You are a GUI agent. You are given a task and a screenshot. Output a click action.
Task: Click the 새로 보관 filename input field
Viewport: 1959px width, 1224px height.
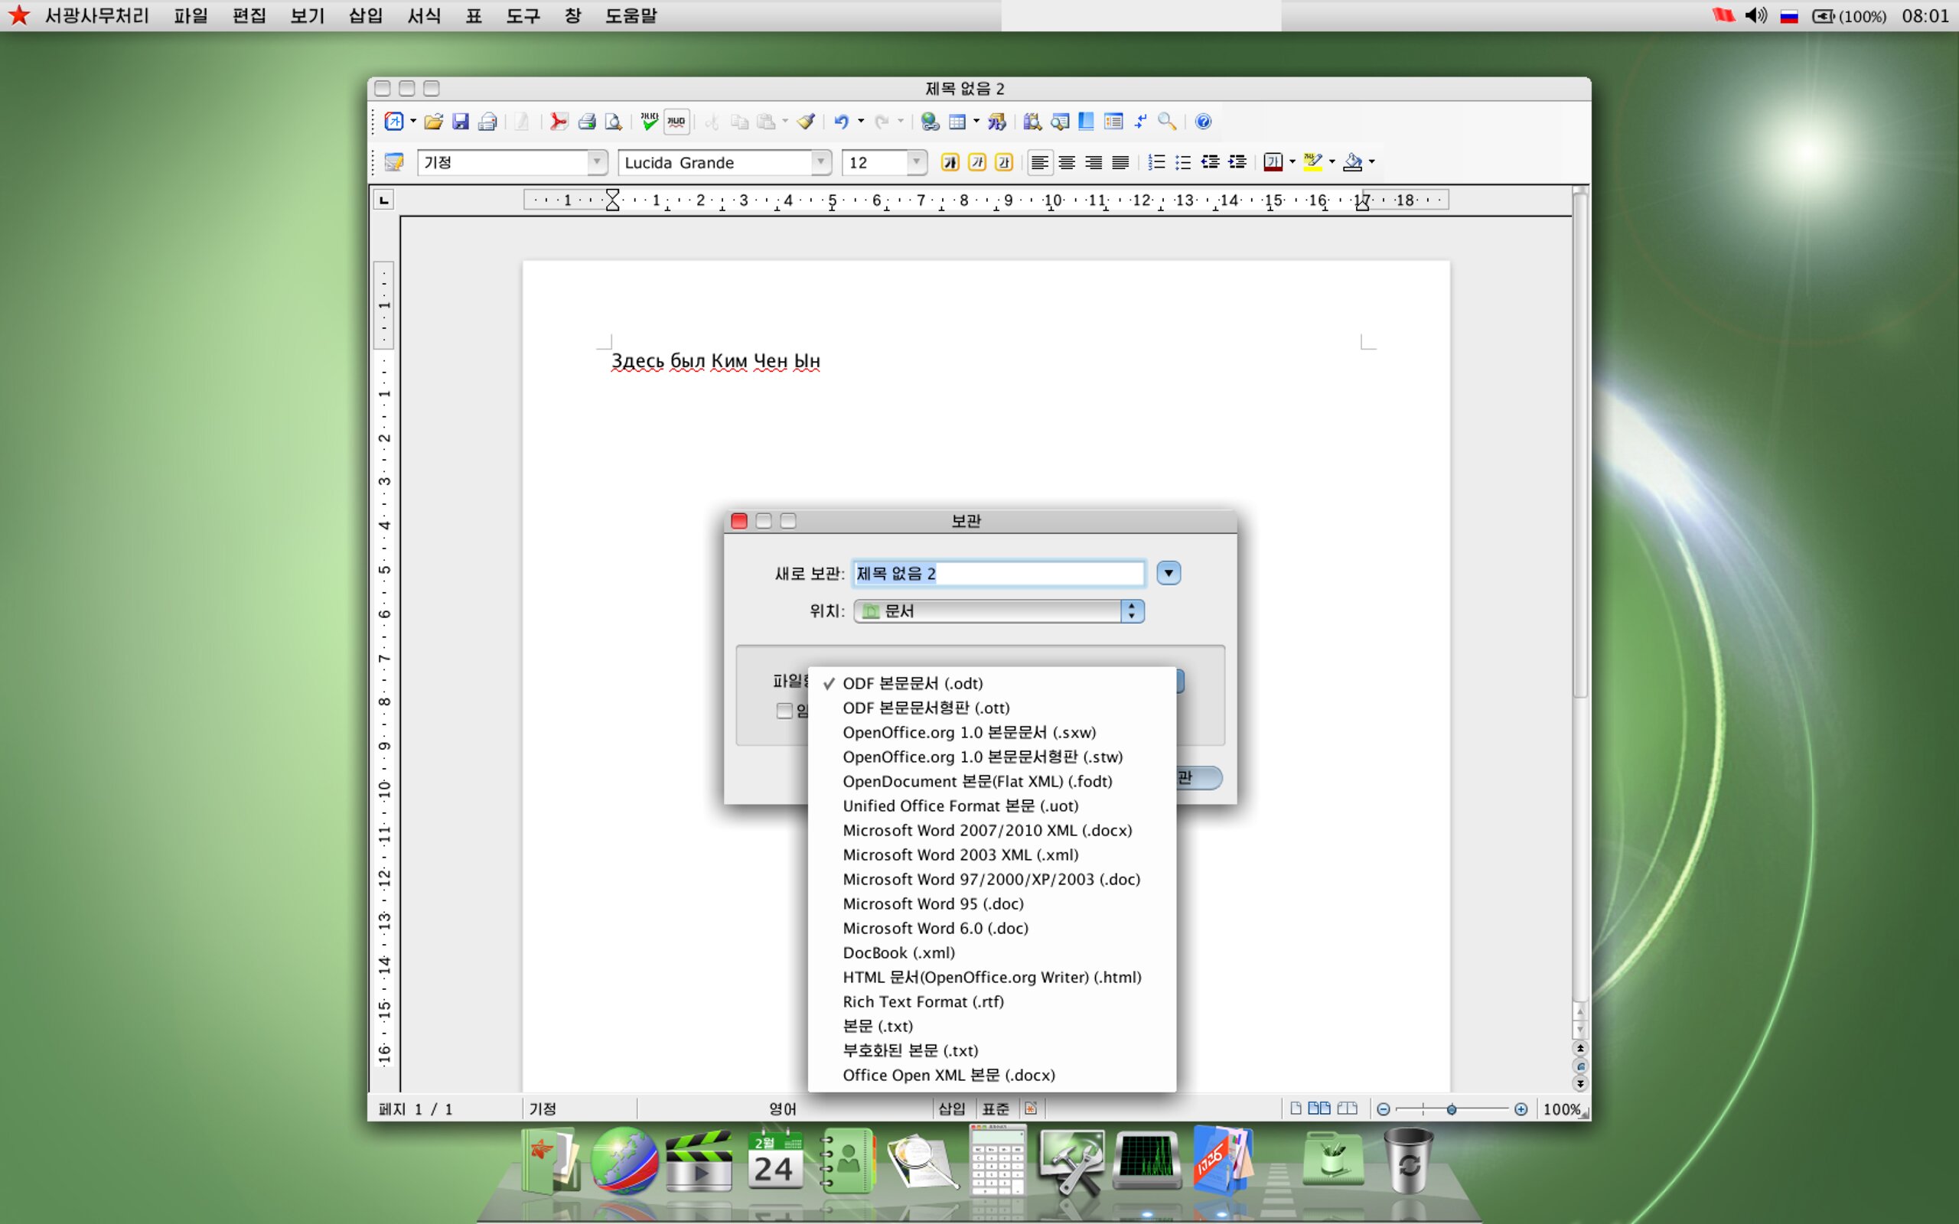point(998,573)
